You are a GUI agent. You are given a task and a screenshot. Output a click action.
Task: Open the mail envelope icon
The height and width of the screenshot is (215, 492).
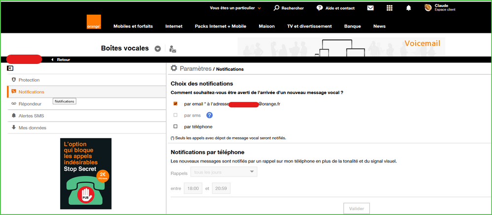370,8
